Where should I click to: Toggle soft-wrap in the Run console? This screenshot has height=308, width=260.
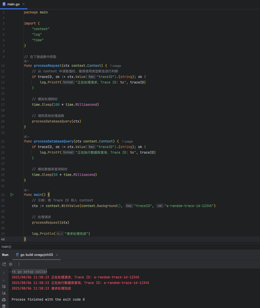4,287
